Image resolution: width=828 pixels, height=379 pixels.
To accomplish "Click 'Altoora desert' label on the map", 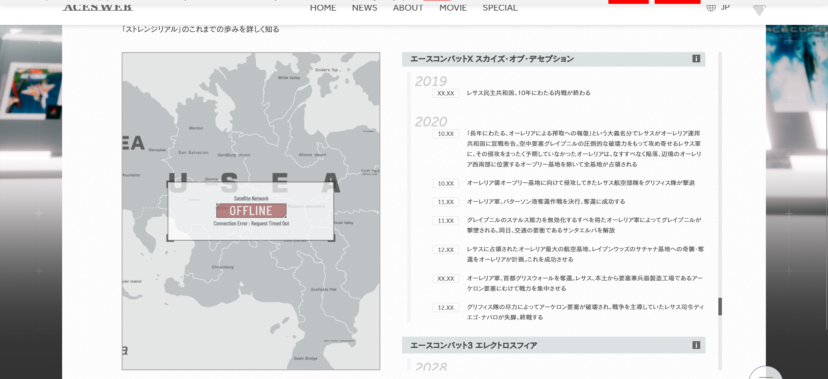I will tap(312, 155).
